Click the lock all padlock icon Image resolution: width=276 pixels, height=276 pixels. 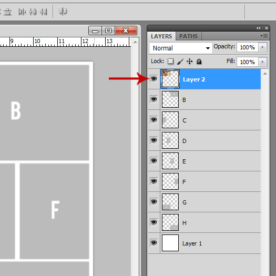click(199, 62)
